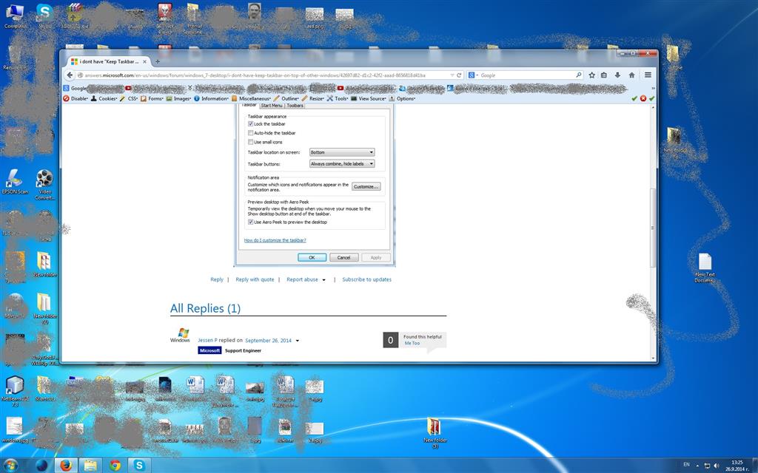This screenshot has width=758, height=473.
Task: Bookmark this page with the star icon
Action: pyautogui.click(x=591, y=75)
